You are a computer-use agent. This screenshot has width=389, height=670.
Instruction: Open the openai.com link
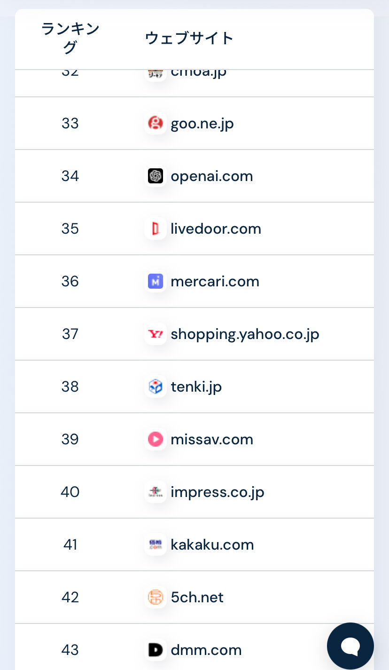click(212, 176)
